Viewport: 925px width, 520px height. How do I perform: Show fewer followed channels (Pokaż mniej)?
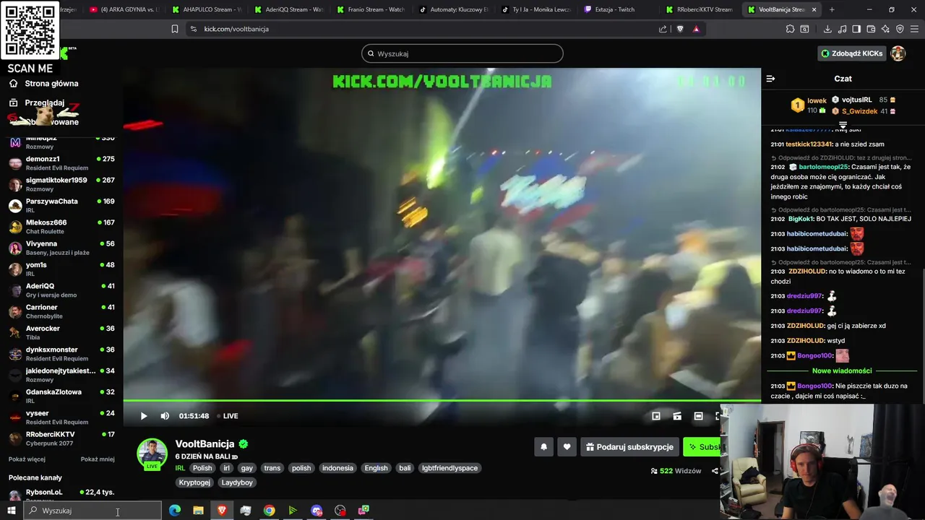pyautogui.click(x=98, y=459)
